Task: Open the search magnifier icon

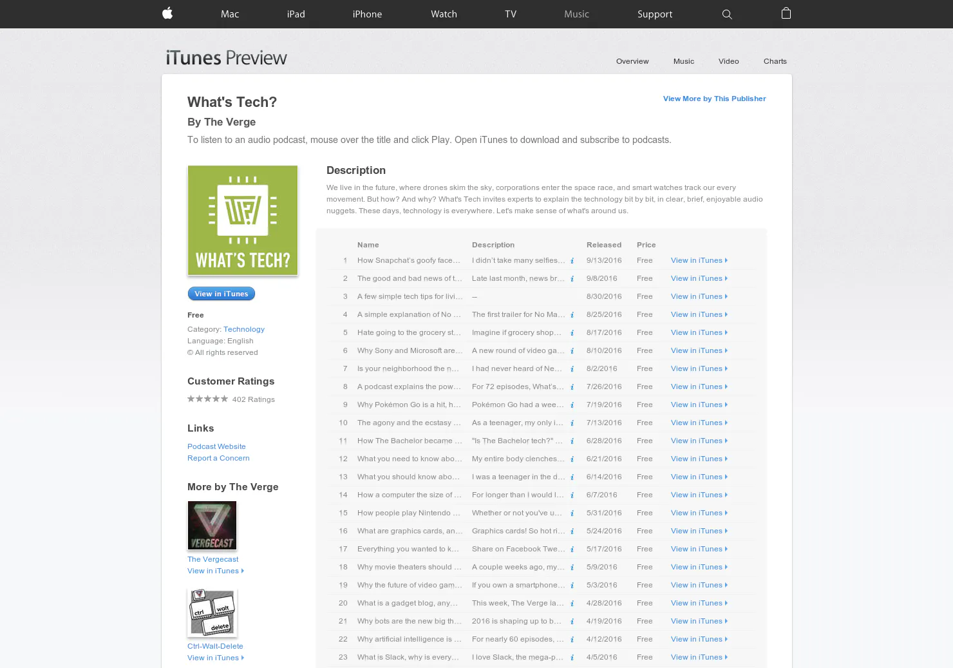Action: click(x=727, y=14)
